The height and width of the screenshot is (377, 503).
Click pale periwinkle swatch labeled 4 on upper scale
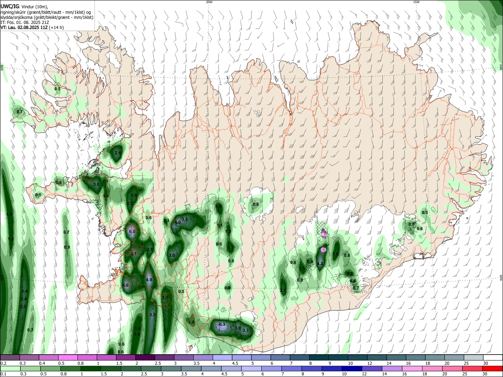click(x=222, y=358)
